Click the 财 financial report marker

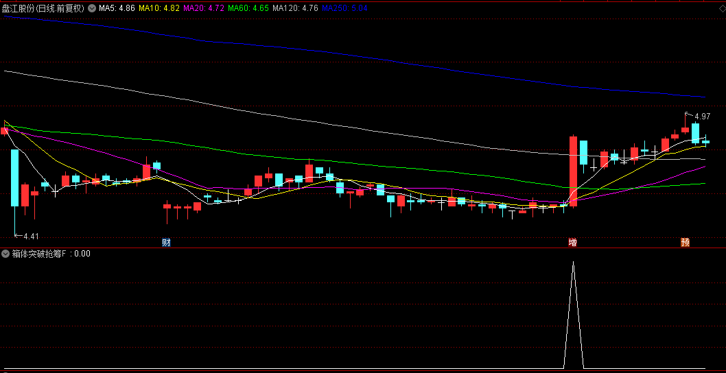point(166,242)
